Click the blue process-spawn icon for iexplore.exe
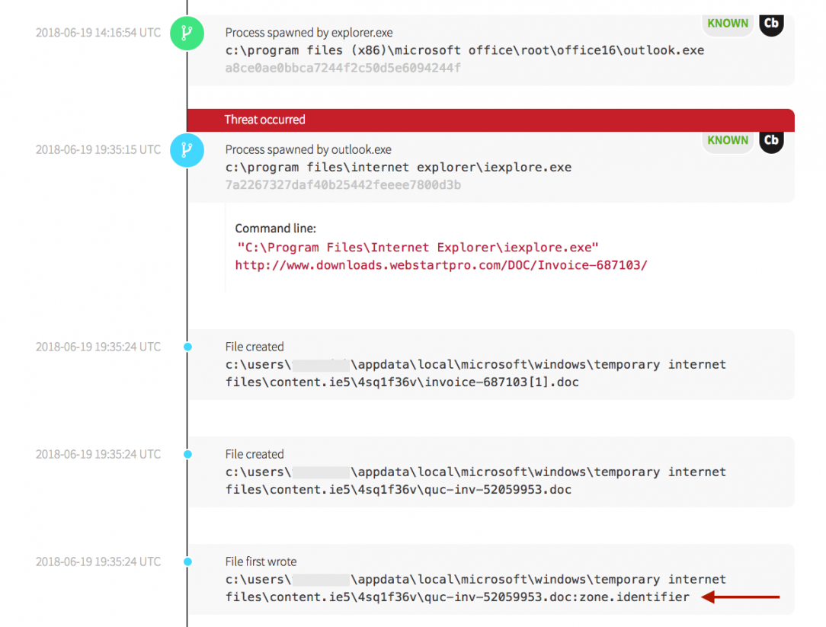This screenshot has width=826, height=627. click(187, 150)
